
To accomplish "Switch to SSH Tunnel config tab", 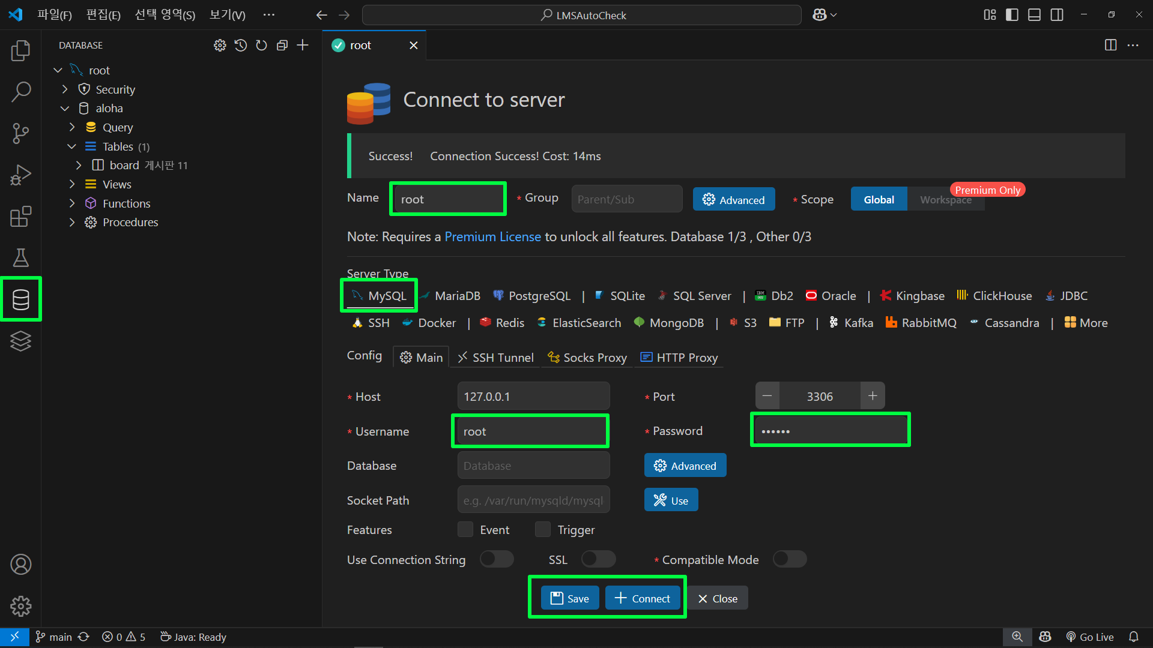I will [495, 358].
